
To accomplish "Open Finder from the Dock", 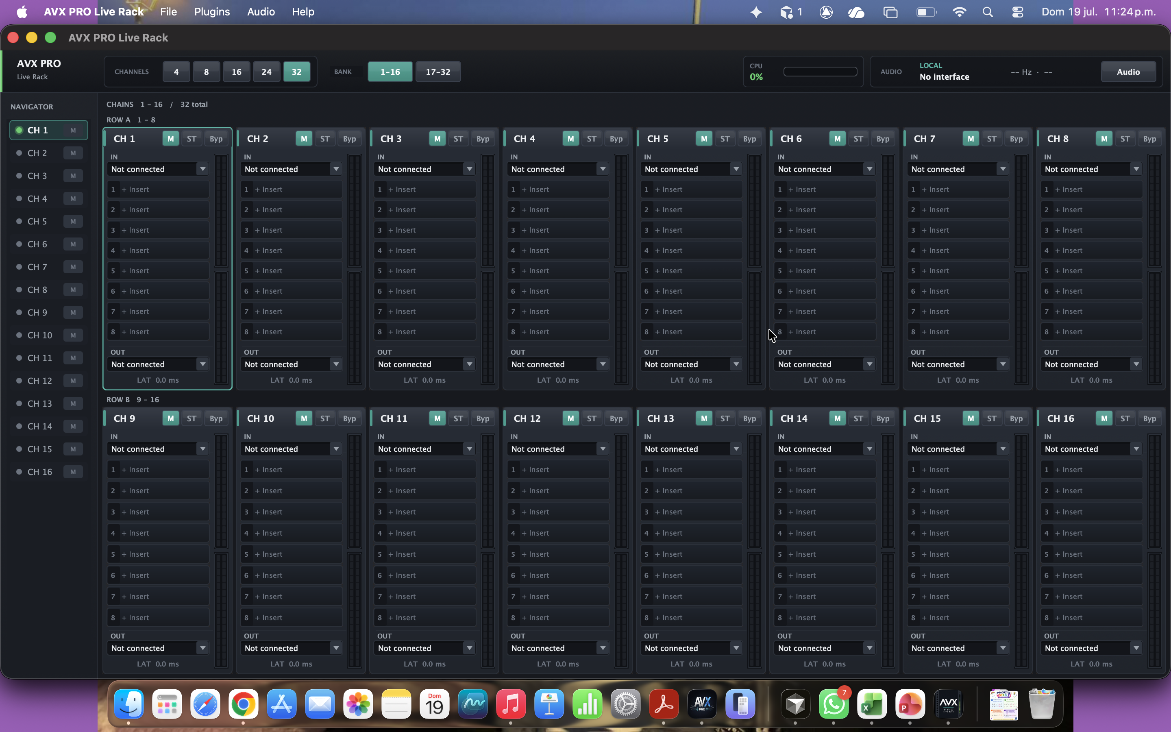I will pyautogui.click(x=129, y=704).
